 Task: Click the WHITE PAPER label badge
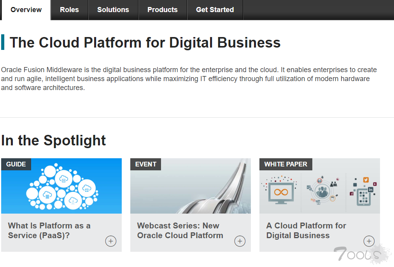pos(285,164)
